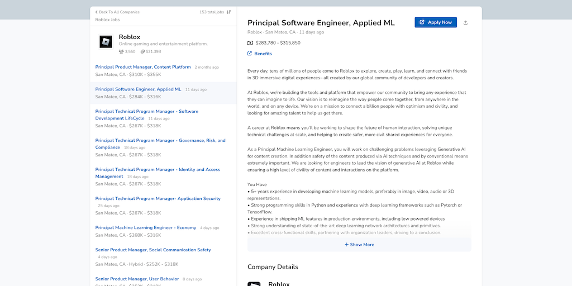The height and width of the screenshot is (286, 572).
Task: Click the Roblox company logo
Action: 106,42
